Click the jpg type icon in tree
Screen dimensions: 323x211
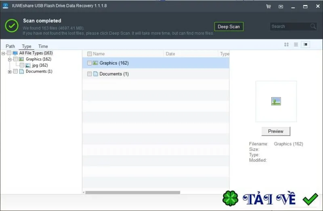[28, 65]
